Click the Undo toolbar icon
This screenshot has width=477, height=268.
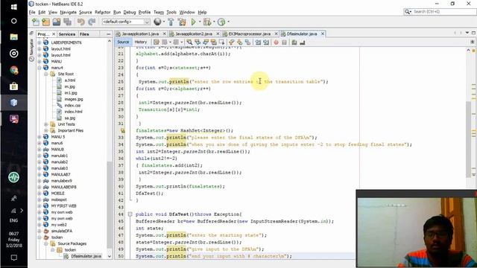tap(81, 22)
